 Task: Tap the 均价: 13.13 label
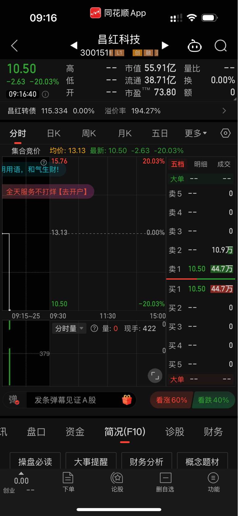[x=67, y=151]
